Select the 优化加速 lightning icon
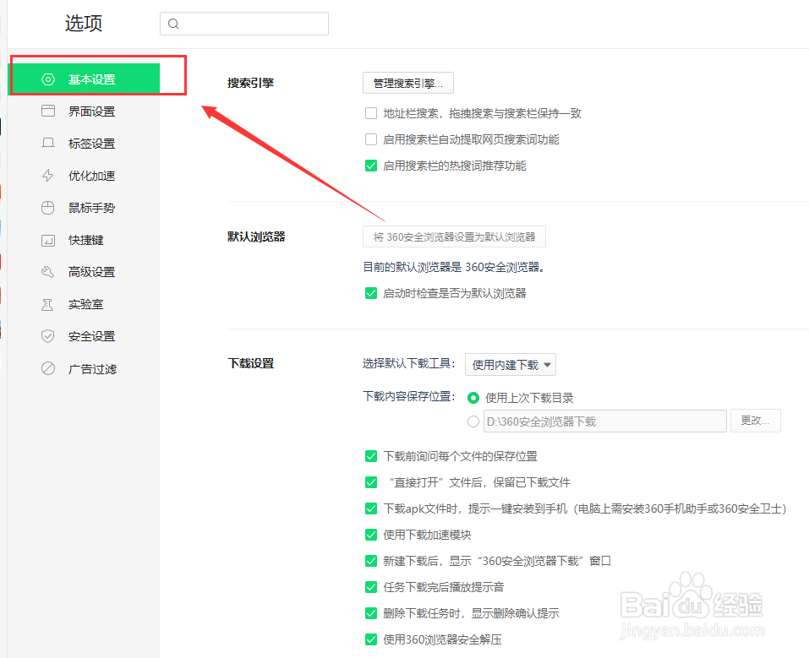 49,175
